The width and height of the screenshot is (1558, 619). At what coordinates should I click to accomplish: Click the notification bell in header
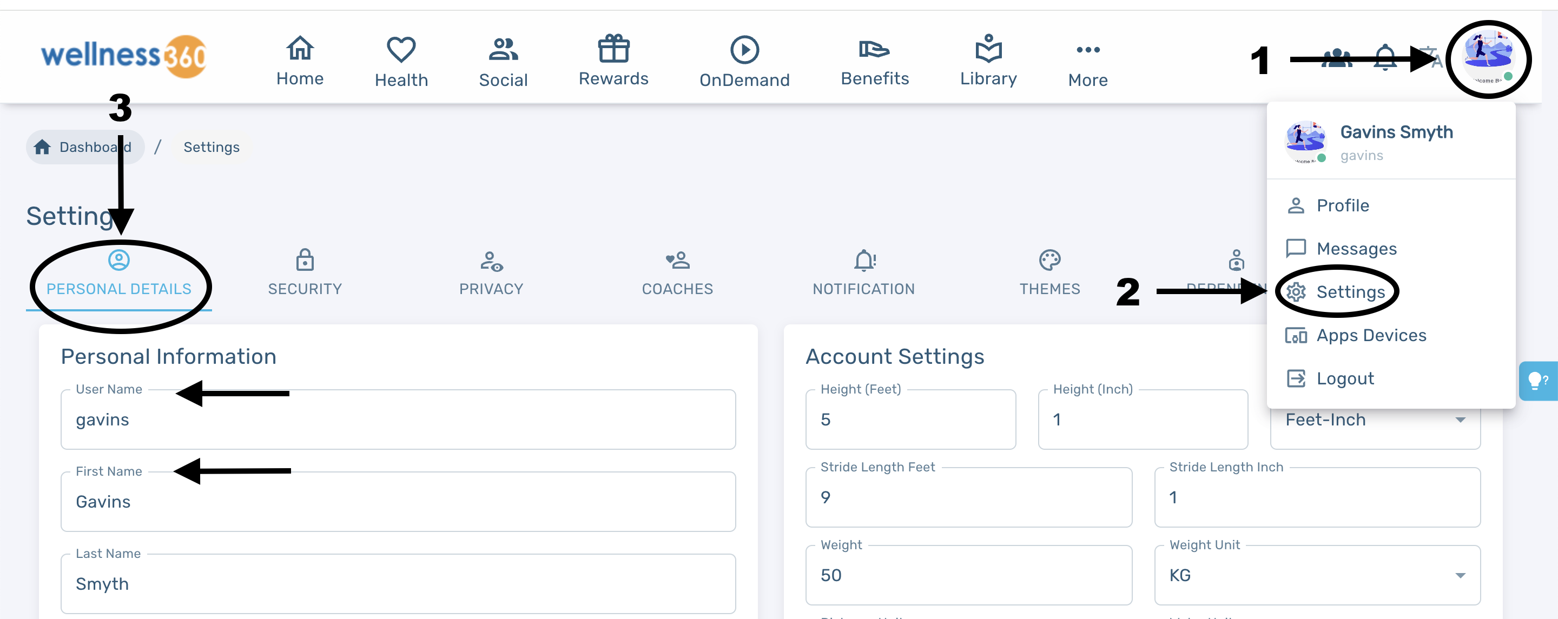pyautogui.click(x=1385, y=58)
